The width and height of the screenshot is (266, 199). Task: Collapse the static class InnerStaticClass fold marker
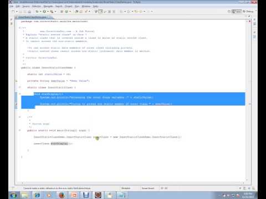pos(19,87)
